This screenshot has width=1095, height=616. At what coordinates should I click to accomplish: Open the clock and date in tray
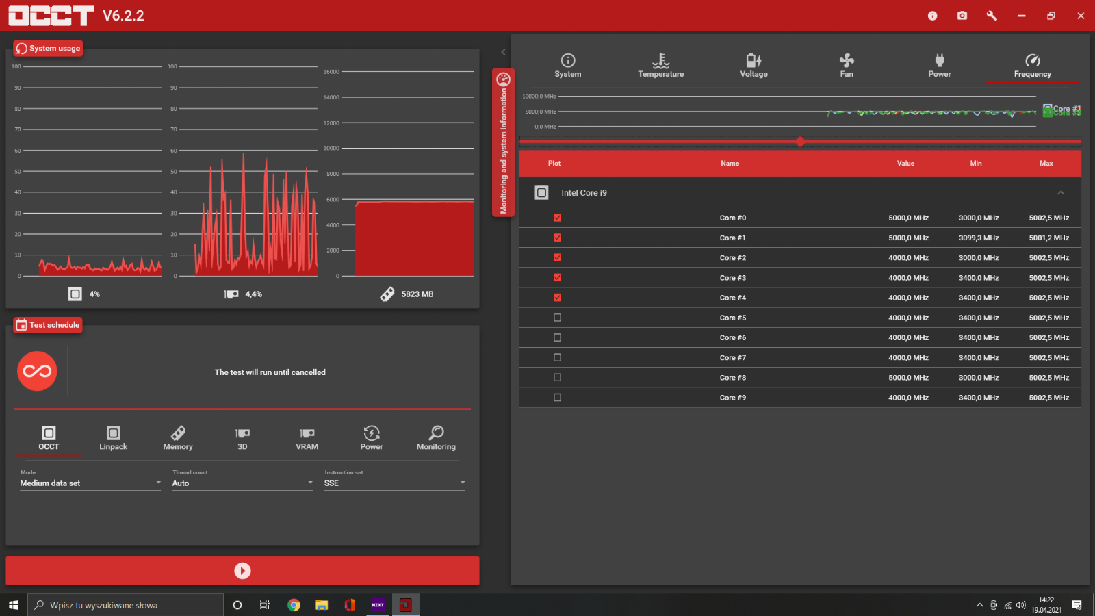click(x=1046, y=605)
